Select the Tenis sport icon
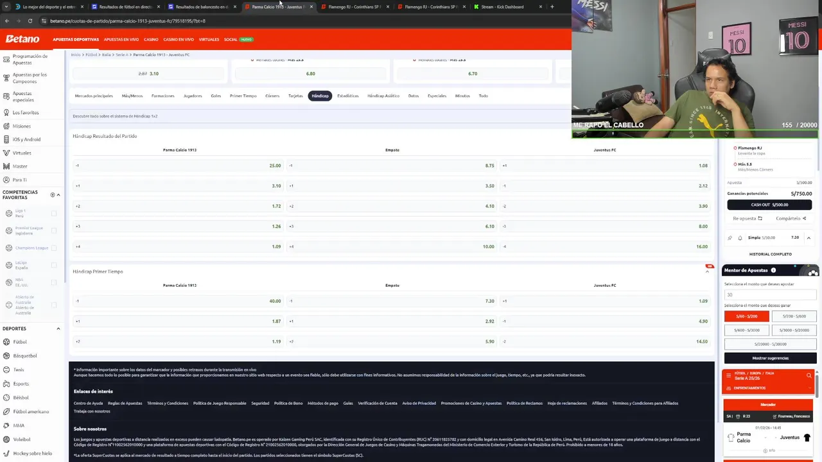This screenshot has height=462, width=822. point(6,370)
